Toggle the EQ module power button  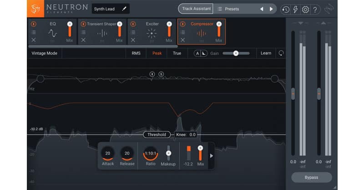[x=34, y=24]
